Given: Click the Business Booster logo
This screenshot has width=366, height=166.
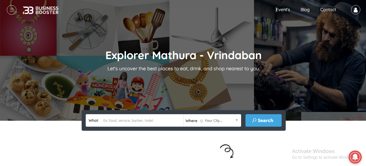Looking at the screenshot, I should coord(41,10).
